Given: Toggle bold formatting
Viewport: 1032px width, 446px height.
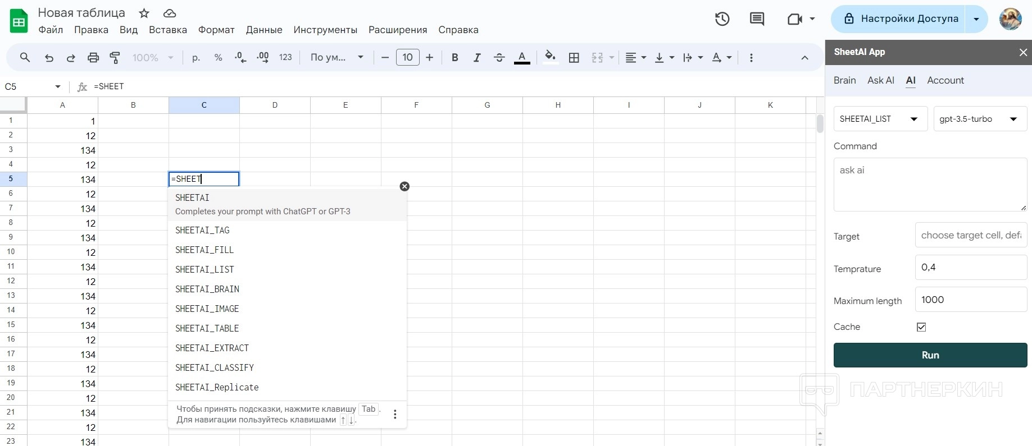Looking at the screenshot, I should point(455,58).
